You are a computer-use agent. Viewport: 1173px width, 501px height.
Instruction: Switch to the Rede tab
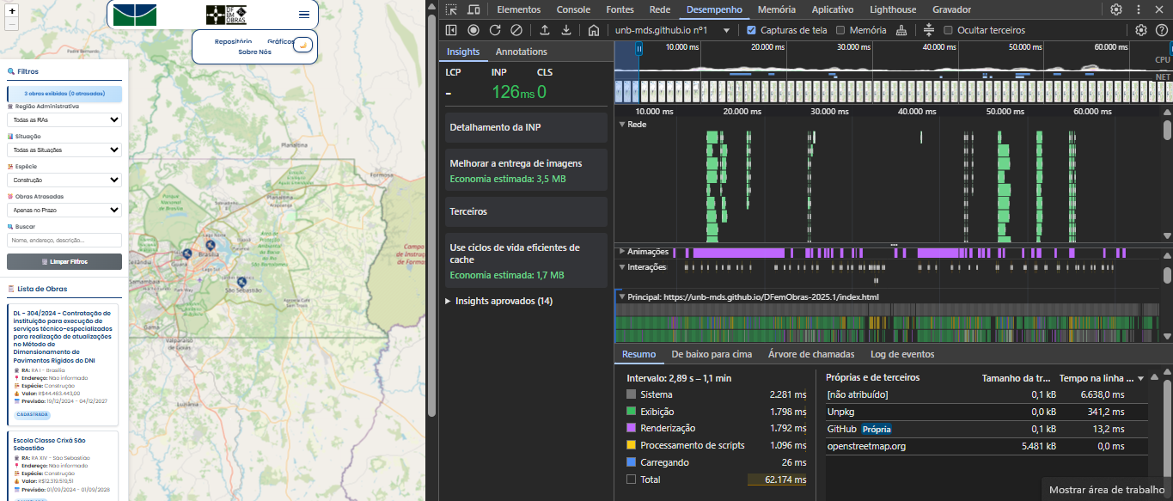click(660, 9)
